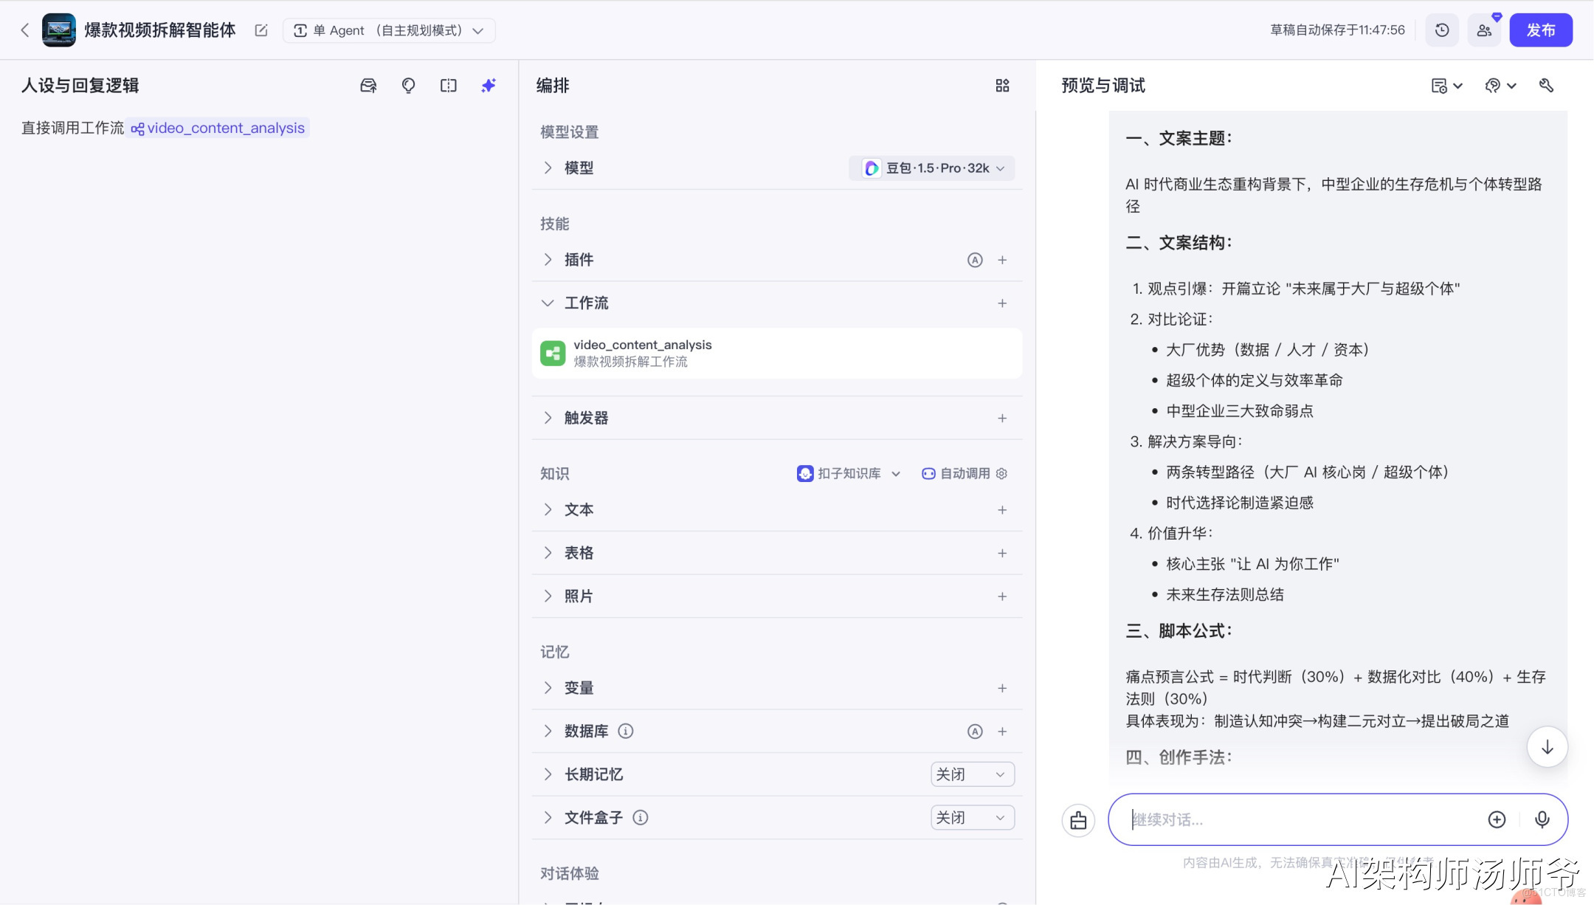
Task: Open the 豆包·1.5·Pro·32k model dropdown
Action: 933,168
